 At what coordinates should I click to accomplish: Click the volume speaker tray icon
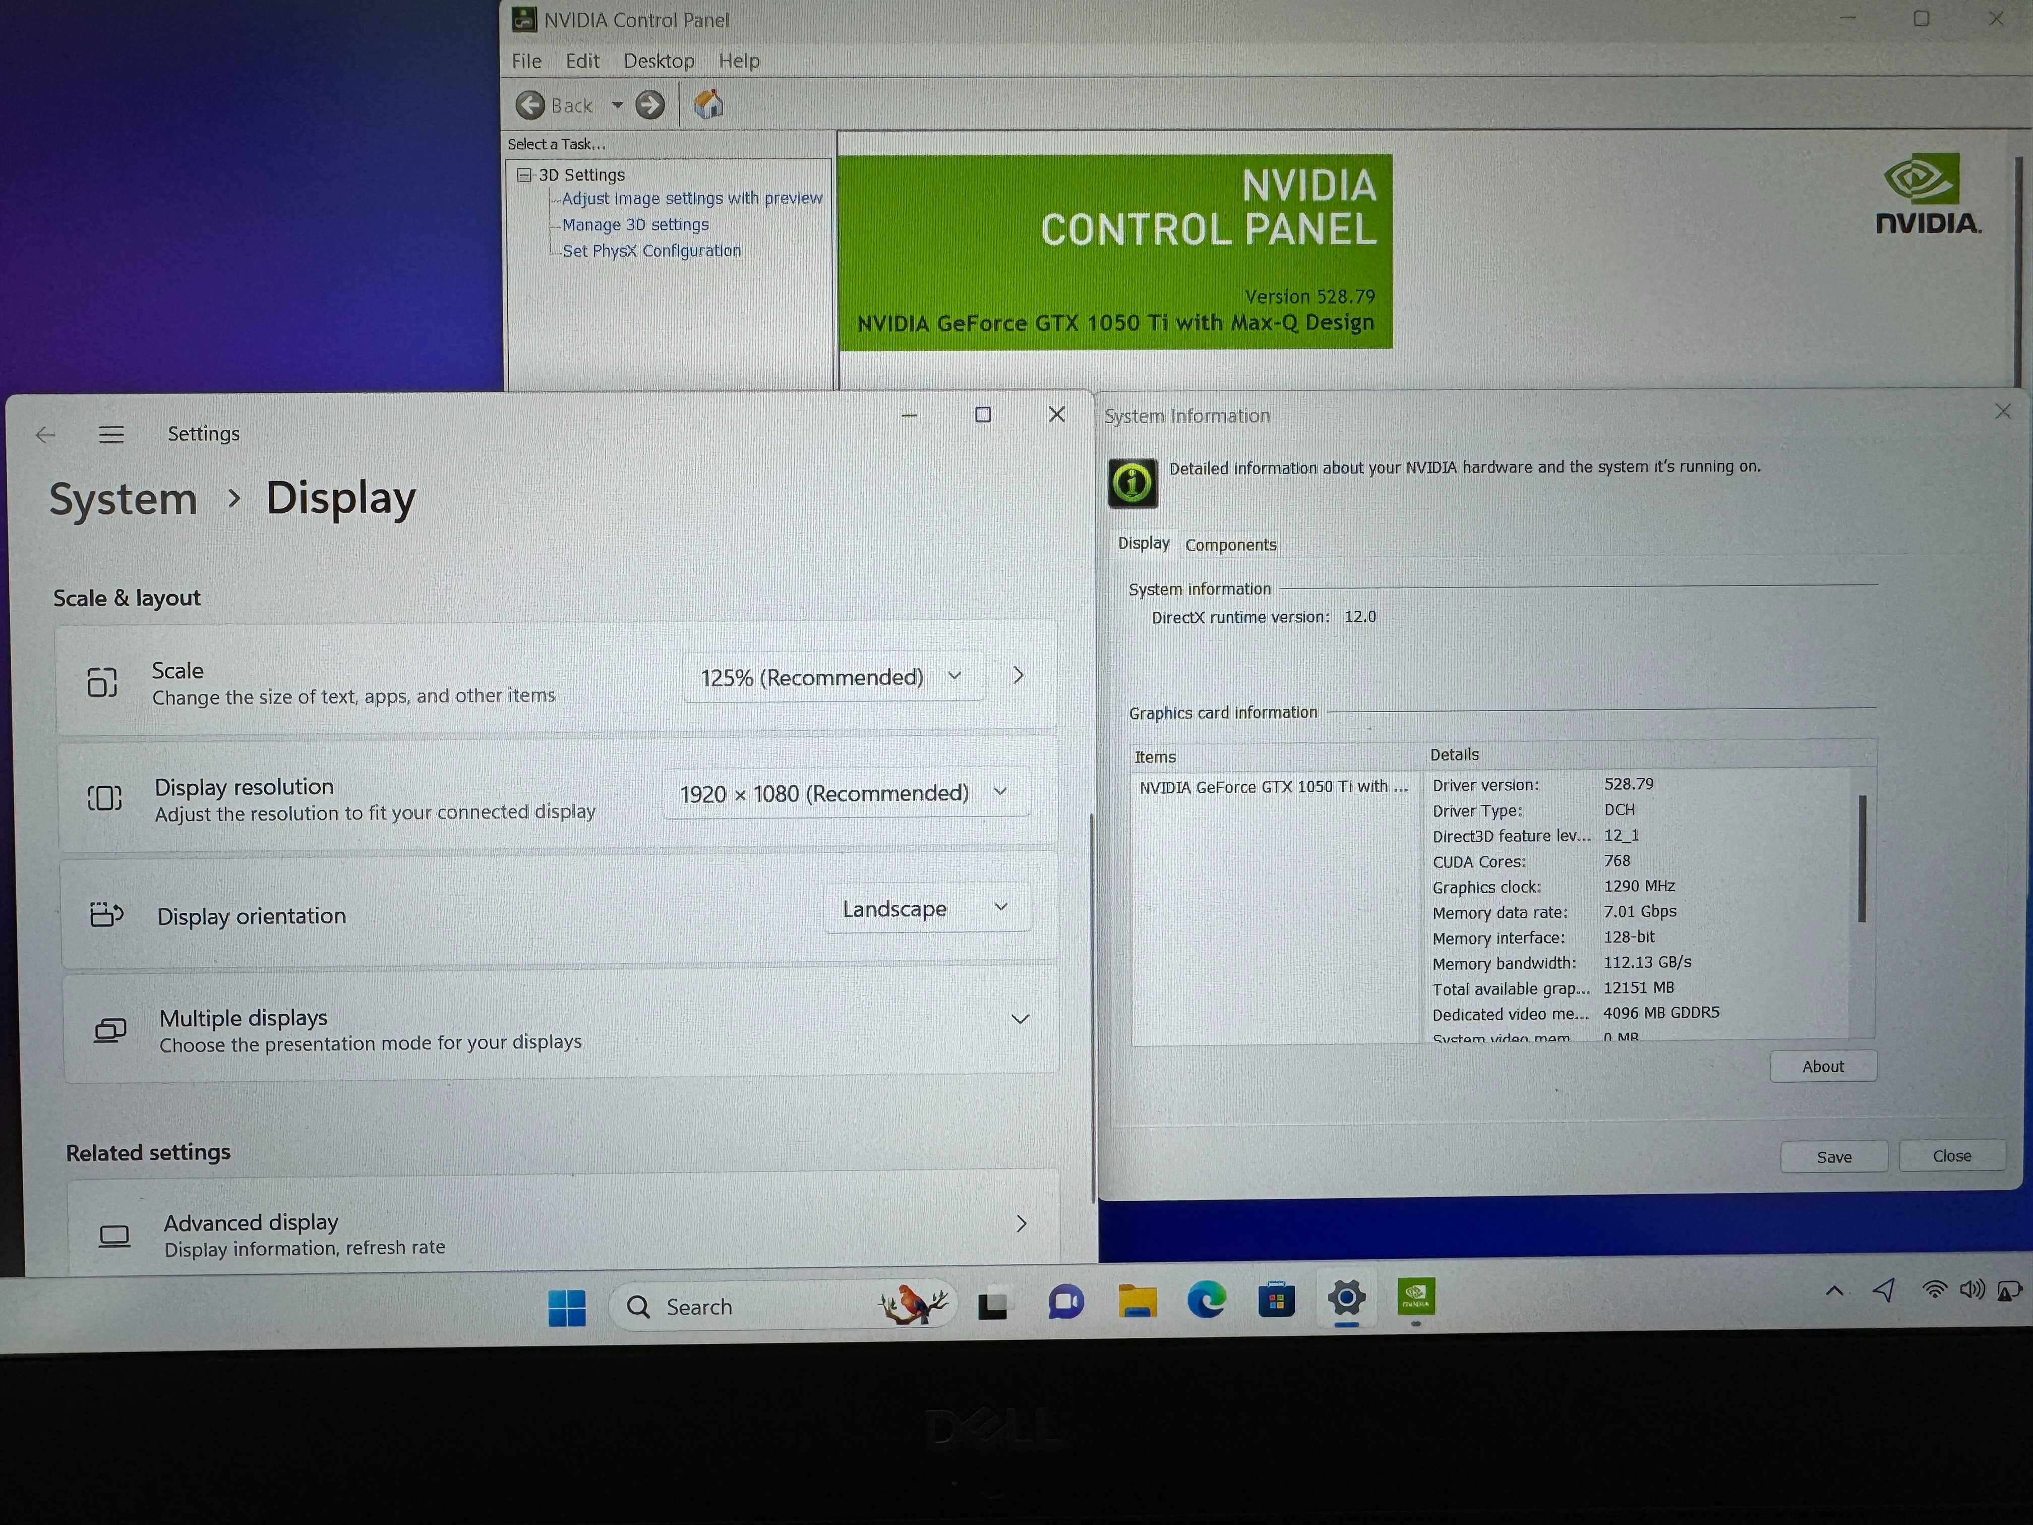1971,1289
